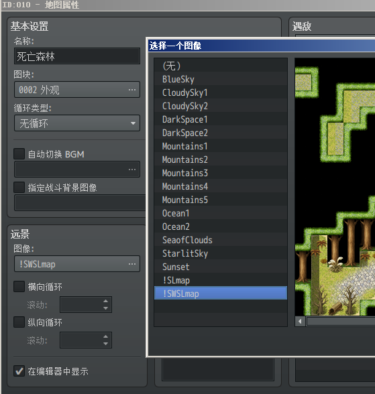Choose DarkSpace2 from the list
375x394 pixels.
221,133
